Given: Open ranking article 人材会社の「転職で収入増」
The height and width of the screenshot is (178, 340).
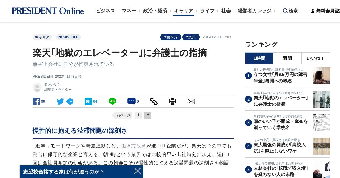Looking at the screenshot, I should [281, 172].
